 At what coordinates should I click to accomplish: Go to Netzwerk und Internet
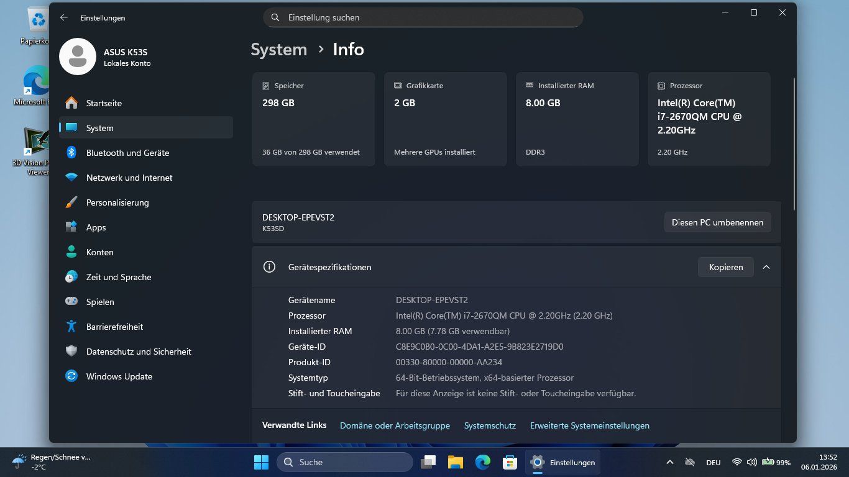pos(146,178)
